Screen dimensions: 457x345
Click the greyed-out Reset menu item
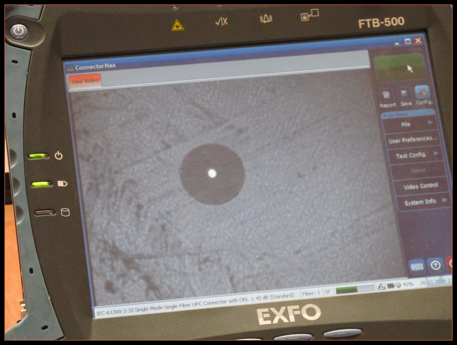coord(418,170)
